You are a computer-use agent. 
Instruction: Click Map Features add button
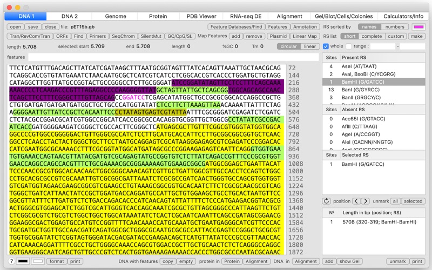click(x=235, y=36)
